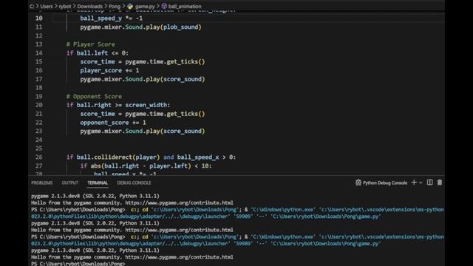Select the TERMINAL tab
473x266 pixels.
coord(98,183)
